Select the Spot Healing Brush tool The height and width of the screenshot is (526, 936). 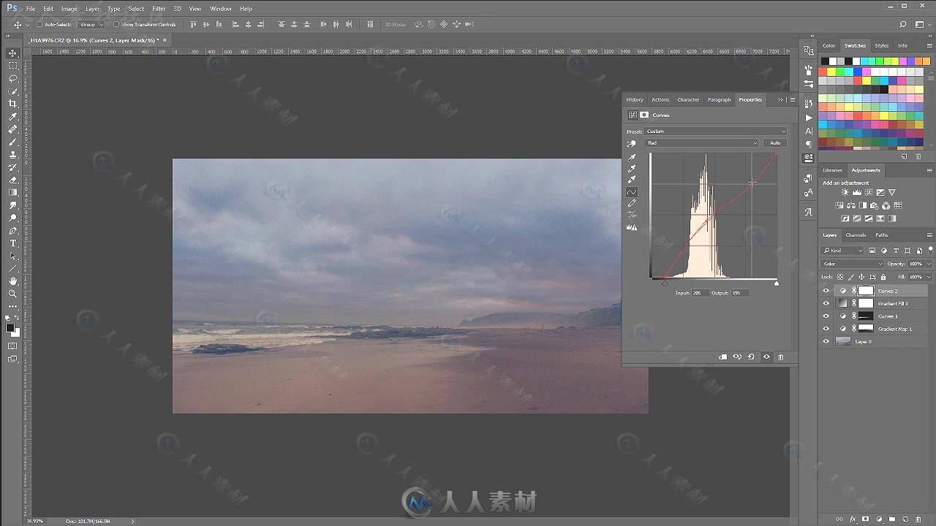point(13,129)
